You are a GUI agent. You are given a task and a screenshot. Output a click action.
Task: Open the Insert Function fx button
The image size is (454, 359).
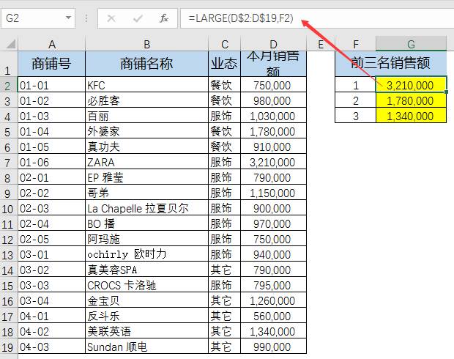(x=163, y=18)
